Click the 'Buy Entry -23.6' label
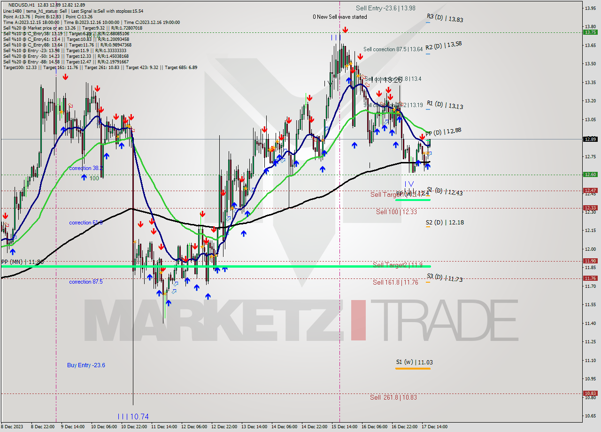The height and width of the screenshot is (432, 601). click(x=86, y=365)
